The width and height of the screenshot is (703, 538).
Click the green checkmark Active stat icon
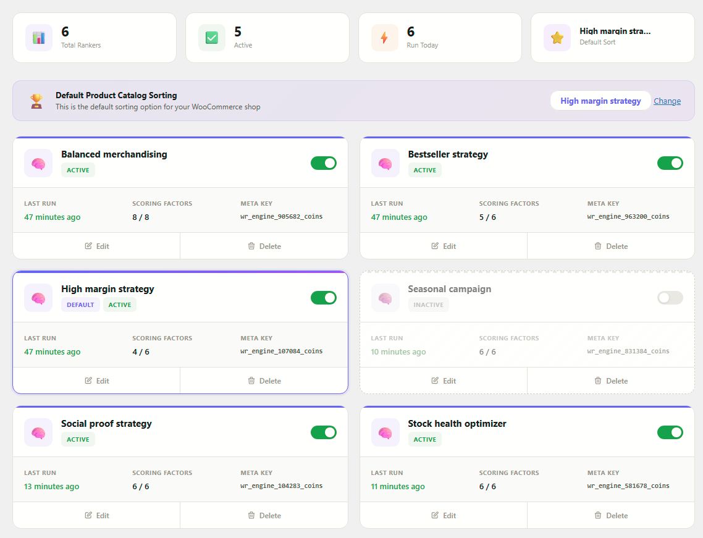211,38
